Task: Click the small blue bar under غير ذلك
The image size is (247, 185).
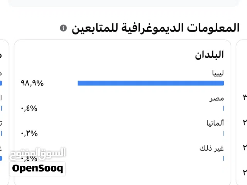Action: 223,158
